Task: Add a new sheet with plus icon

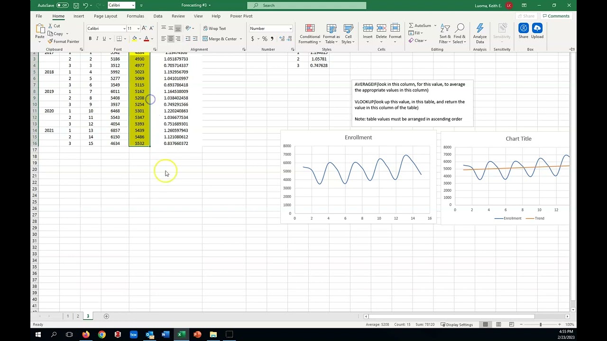Action: point(106,316)
